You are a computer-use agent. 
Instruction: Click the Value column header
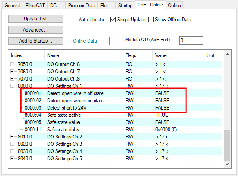pos(178,55)
